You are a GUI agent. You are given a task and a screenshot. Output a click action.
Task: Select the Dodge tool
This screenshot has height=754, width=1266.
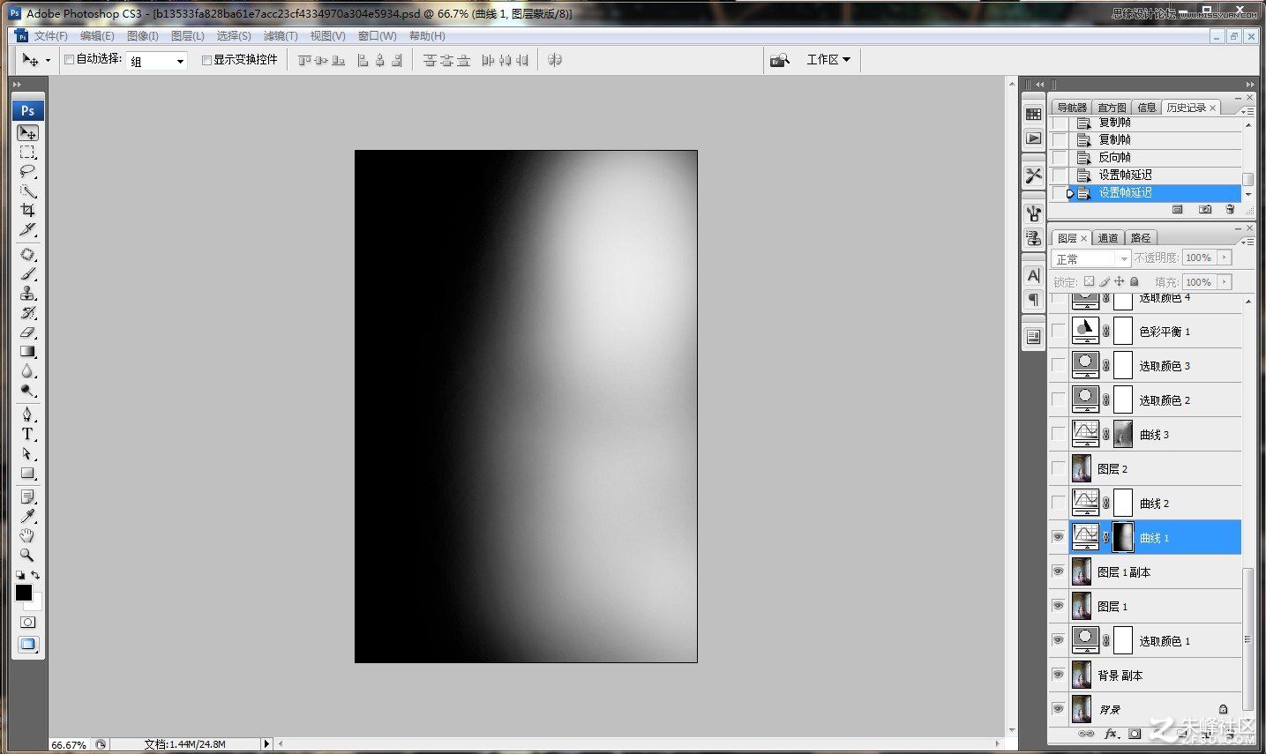pyautogui.click(x=27, y=391)
